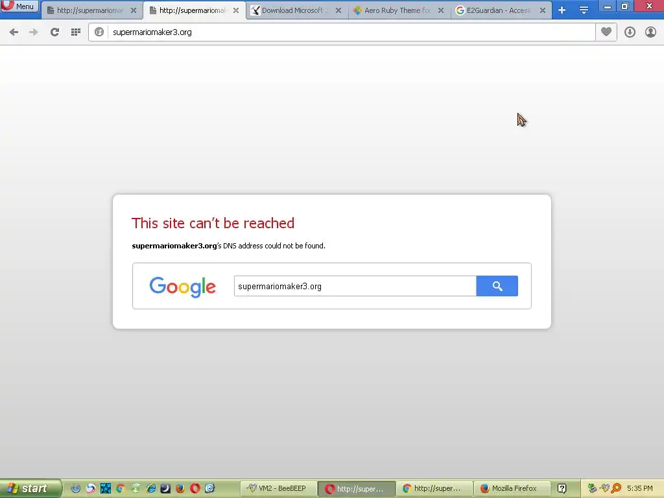Launch the SeaMonkey quick launch icon
Screen dimensions: 664x498
click(x=91, y=488)
